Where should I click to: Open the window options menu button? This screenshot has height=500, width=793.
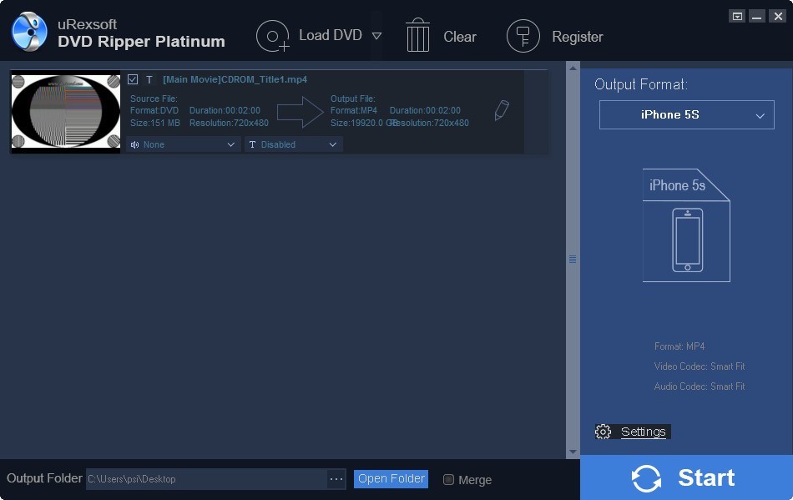point(737,16)
